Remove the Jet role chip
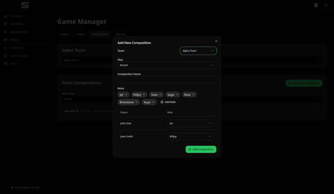The height and width of the screenshot is (194, 334). 126,95
